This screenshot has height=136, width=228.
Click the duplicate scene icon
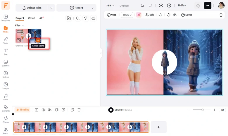coord(72,110)
